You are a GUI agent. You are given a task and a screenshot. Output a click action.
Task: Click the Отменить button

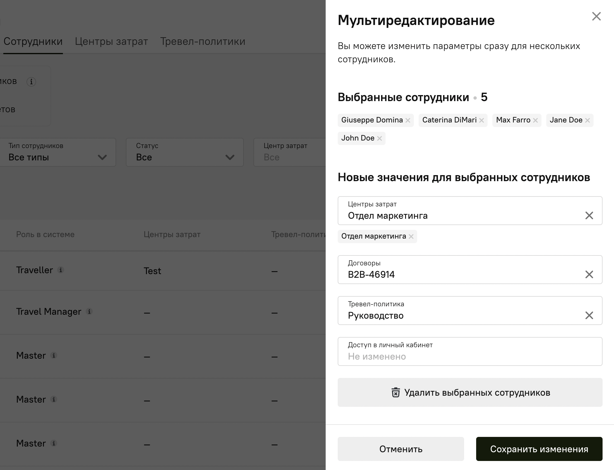401,449
